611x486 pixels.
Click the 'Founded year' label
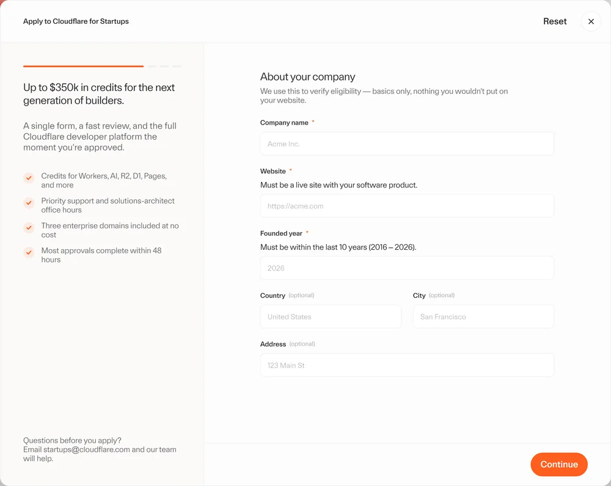[281, 233]
